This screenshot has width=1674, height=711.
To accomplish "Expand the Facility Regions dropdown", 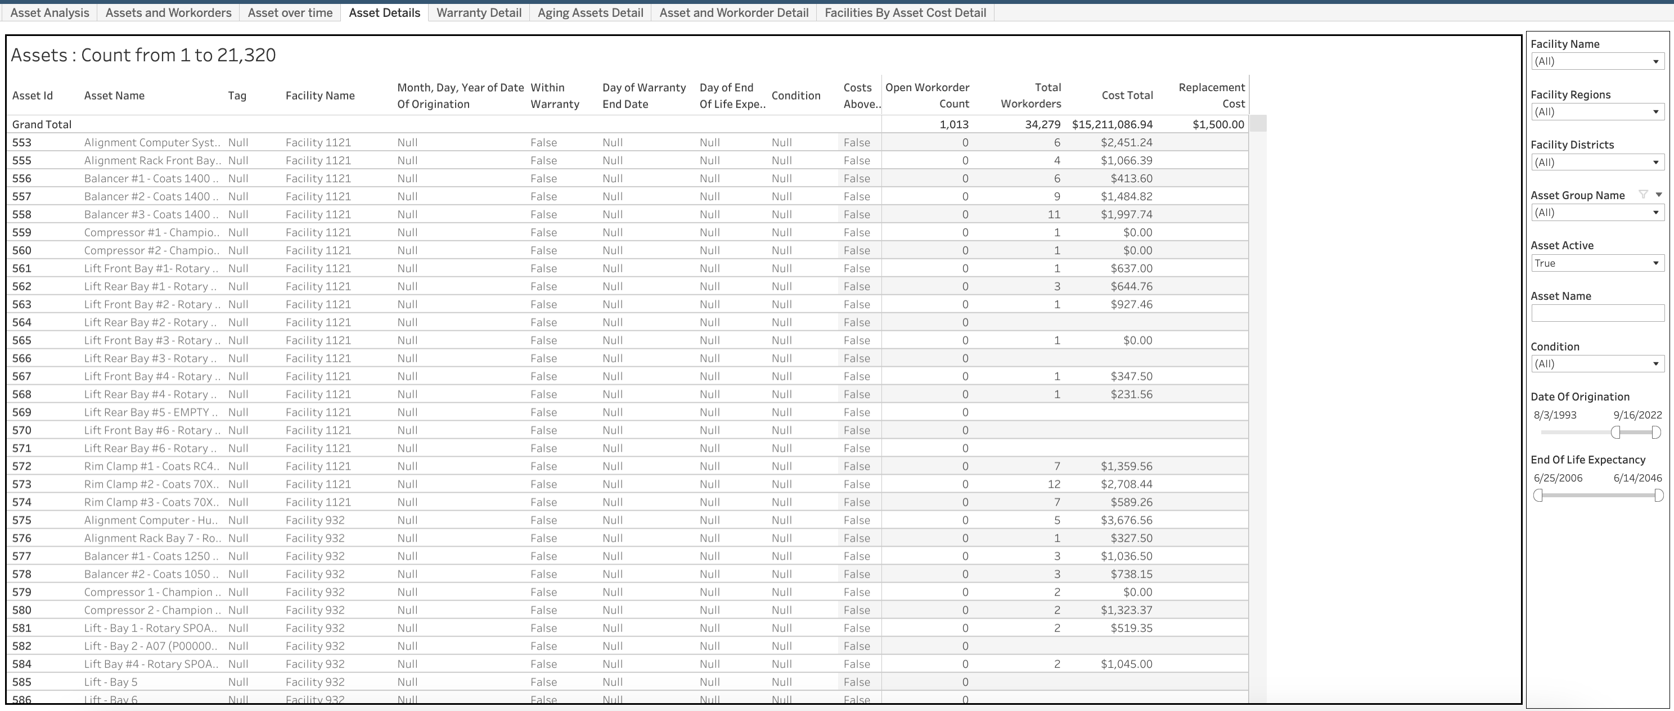I will point(1597,112).
